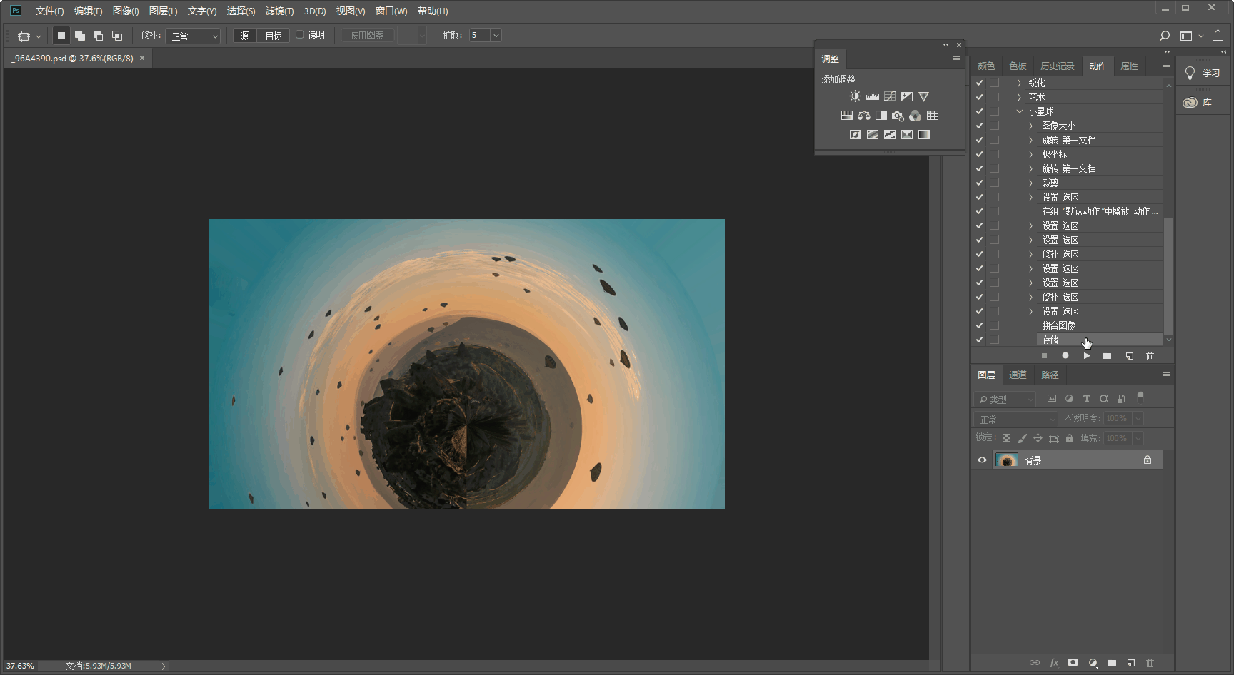Viewport: 1234px width, 675px height.
Task: Click the 背景 layer thumbnail
Action: [1007, 460]
